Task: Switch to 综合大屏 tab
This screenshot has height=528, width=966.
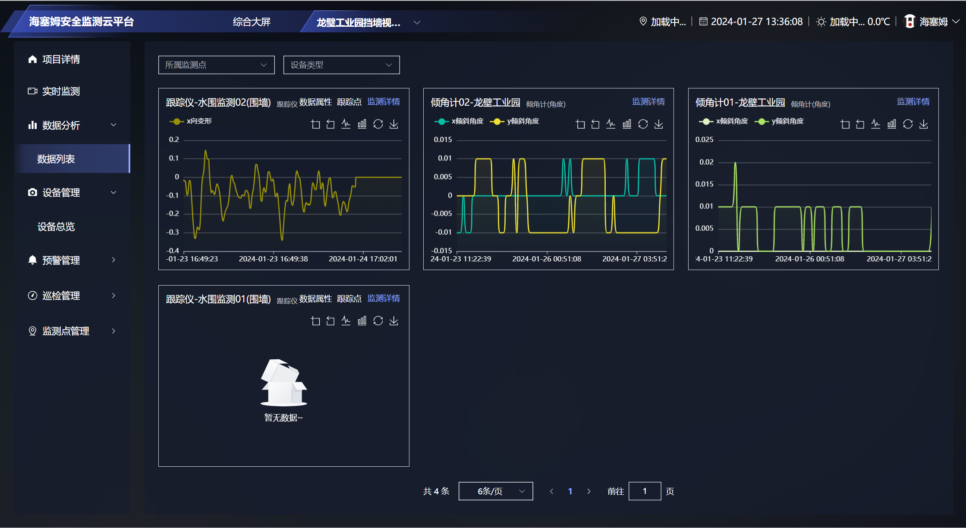Action: [x=252, y=22]
